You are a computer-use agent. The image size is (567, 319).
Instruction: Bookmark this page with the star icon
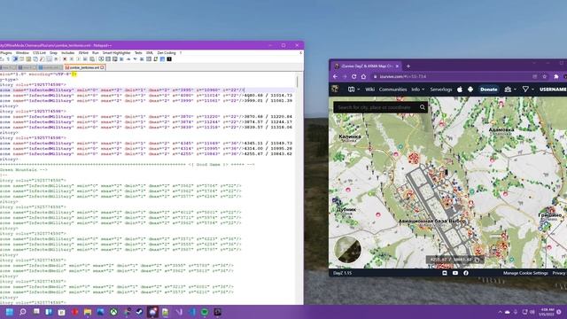click(x=545, y=77)
